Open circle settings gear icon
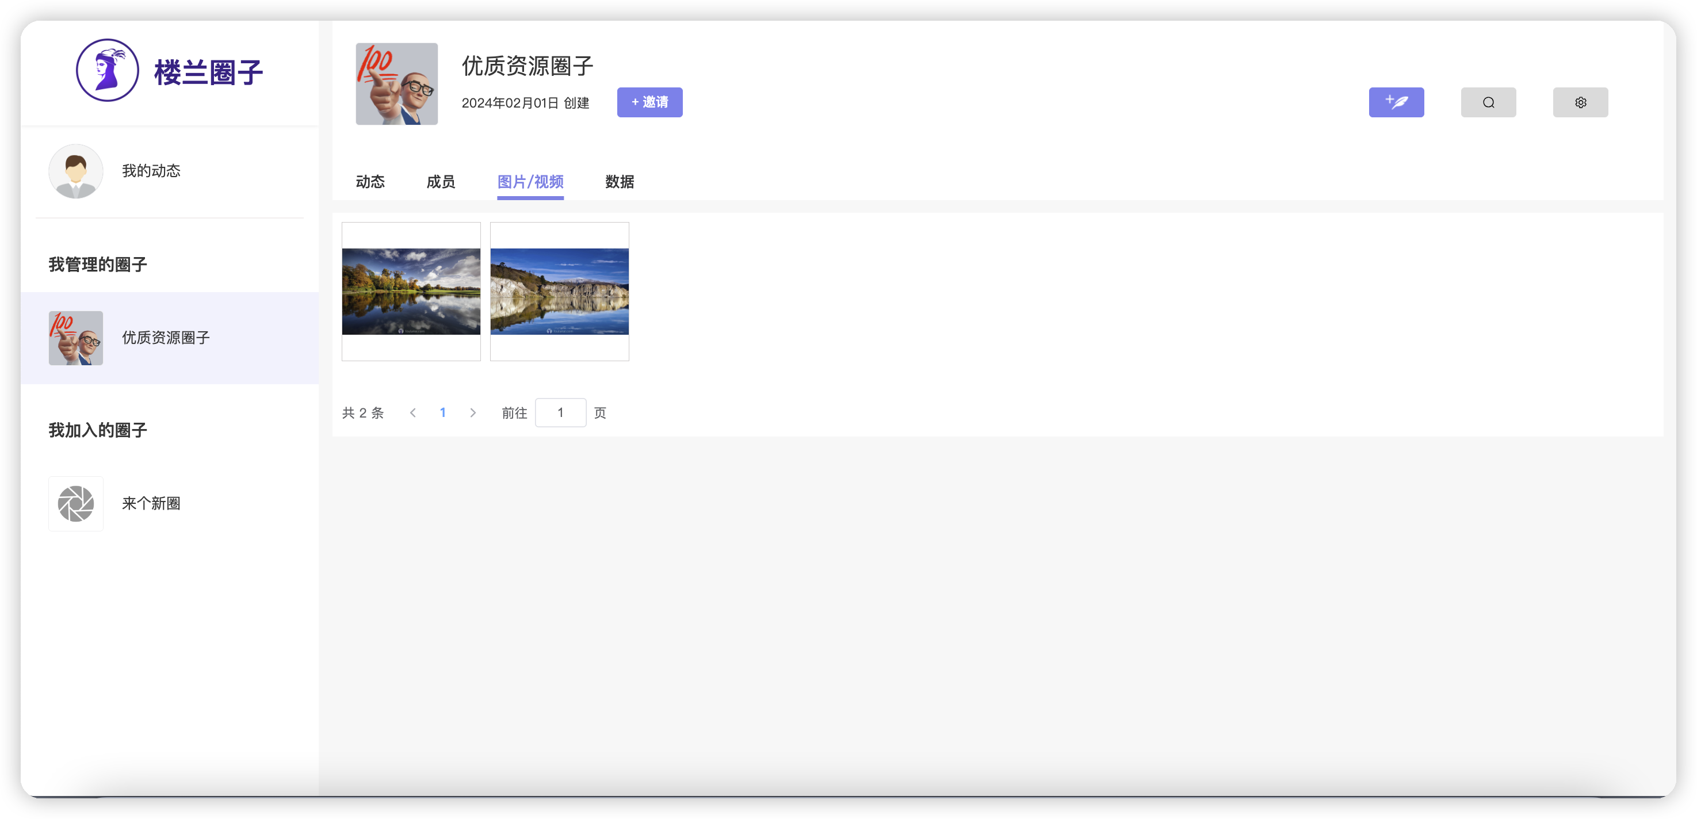The width and height of the screenshot is (1697, 819). (x=1580, y=102)
